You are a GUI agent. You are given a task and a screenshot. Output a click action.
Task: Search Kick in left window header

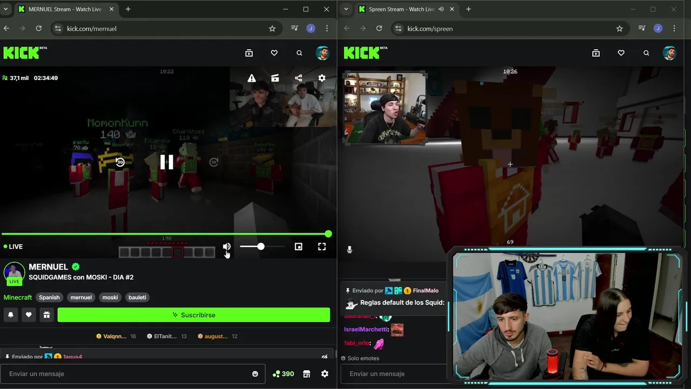pyautogui.click(x=299, y=53)
